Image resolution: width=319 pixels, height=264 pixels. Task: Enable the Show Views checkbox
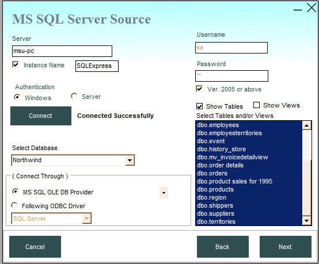click(x=256, y=105)
